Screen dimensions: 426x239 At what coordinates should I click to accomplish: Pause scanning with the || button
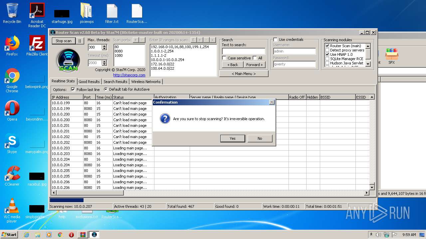coord(80,41)
